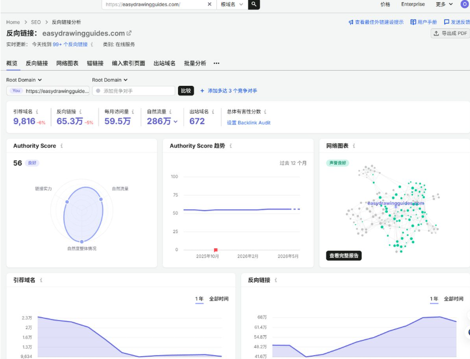Click info icon next to 总体有害性分数
This screenshot has width=470, height=359.
point(265,112)
